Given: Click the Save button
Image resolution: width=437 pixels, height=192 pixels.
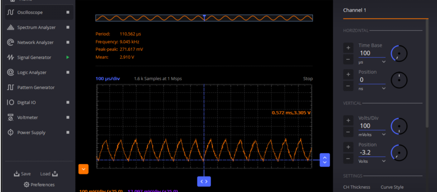Looking at the screenshot, I should (22, 174).
